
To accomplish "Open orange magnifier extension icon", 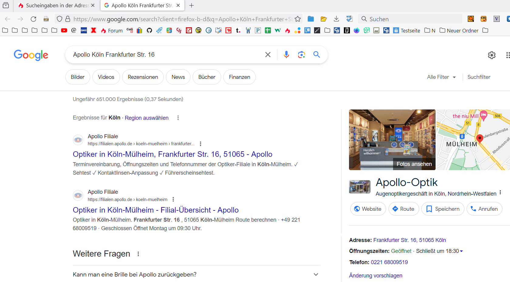I will (471, 19).
